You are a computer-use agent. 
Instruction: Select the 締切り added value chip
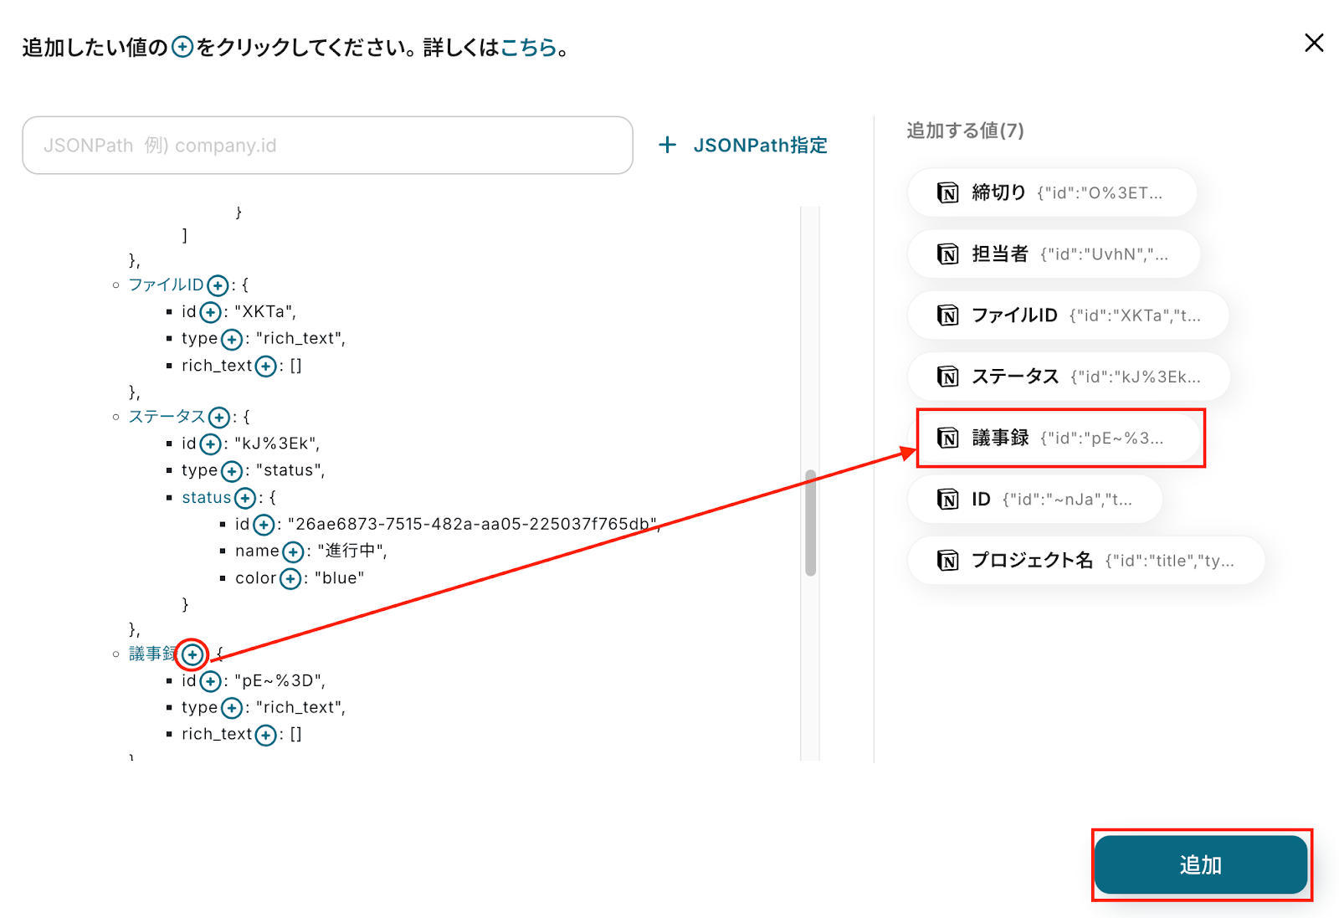pyautogui.click(x=1052, y=192)
